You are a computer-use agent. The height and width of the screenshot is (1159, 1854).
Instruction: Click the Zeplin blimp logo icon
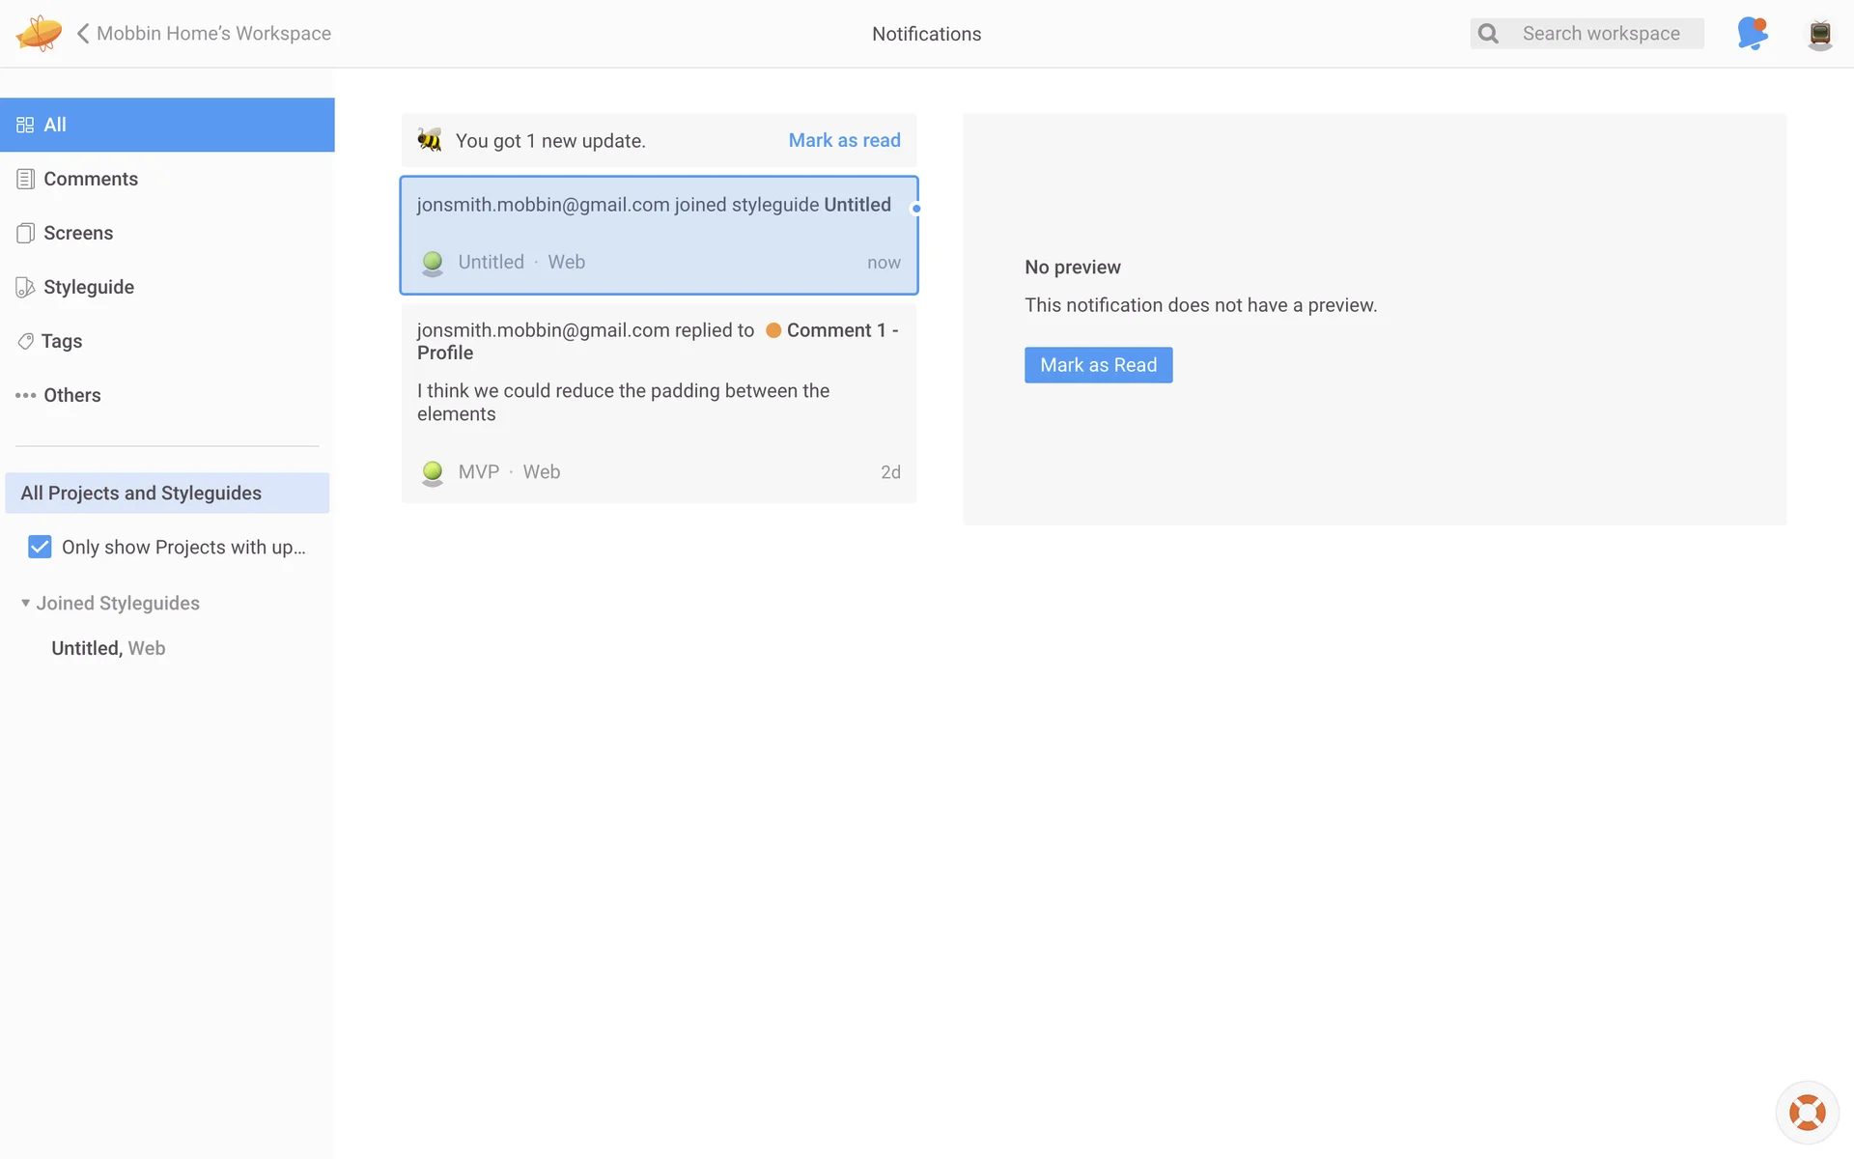point(39,33)
